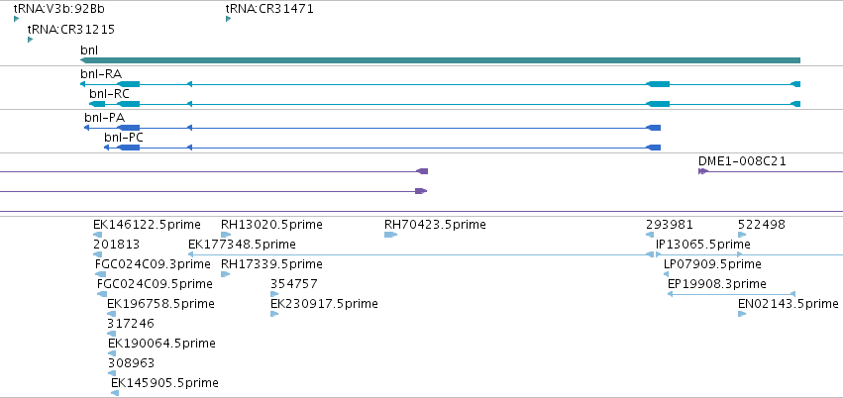Click the bnl-PA protein feature label

point(104,118)
